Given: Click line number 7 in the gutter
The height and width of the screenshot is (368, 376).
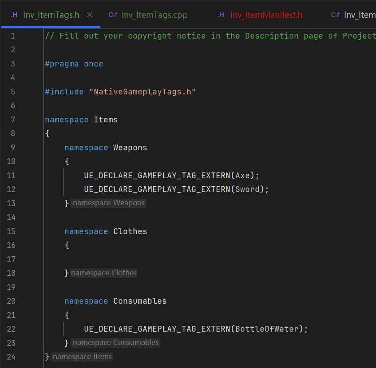Looking at the screenshot, I should (13, 120).
